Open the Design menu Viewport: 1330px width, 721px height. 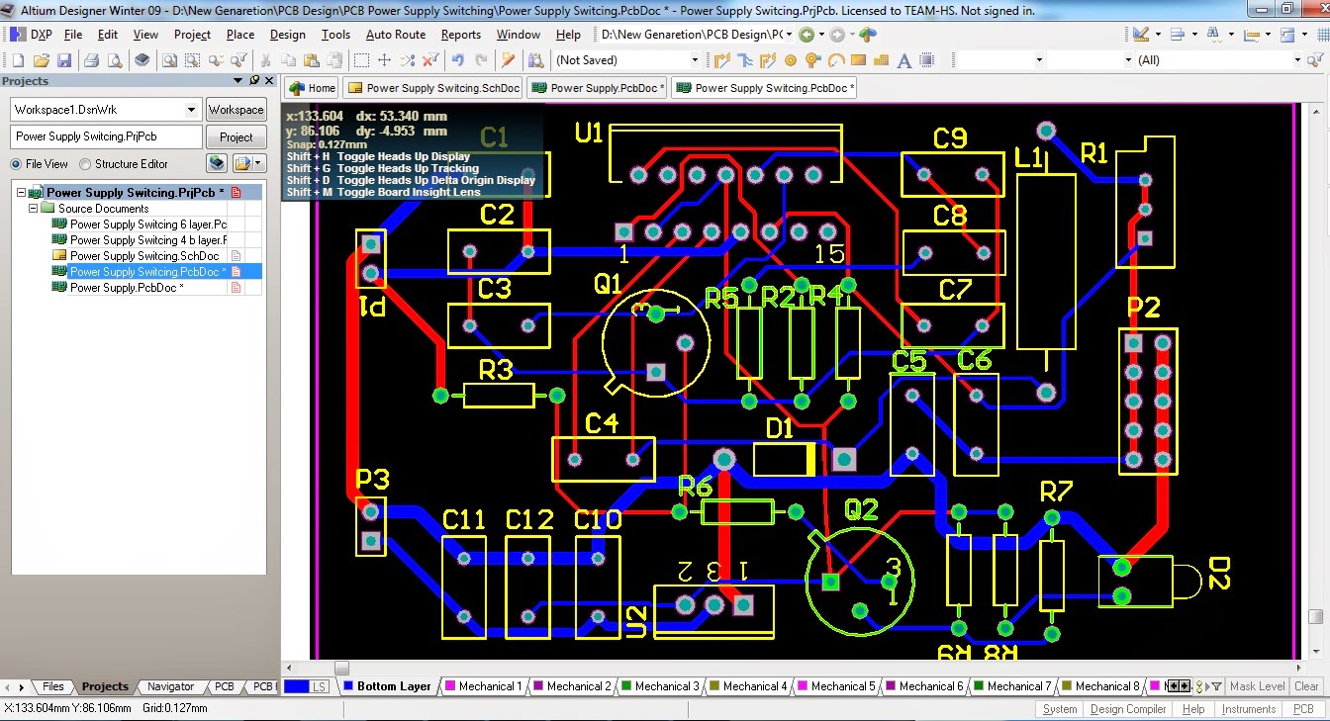click(x=288, y=35)
